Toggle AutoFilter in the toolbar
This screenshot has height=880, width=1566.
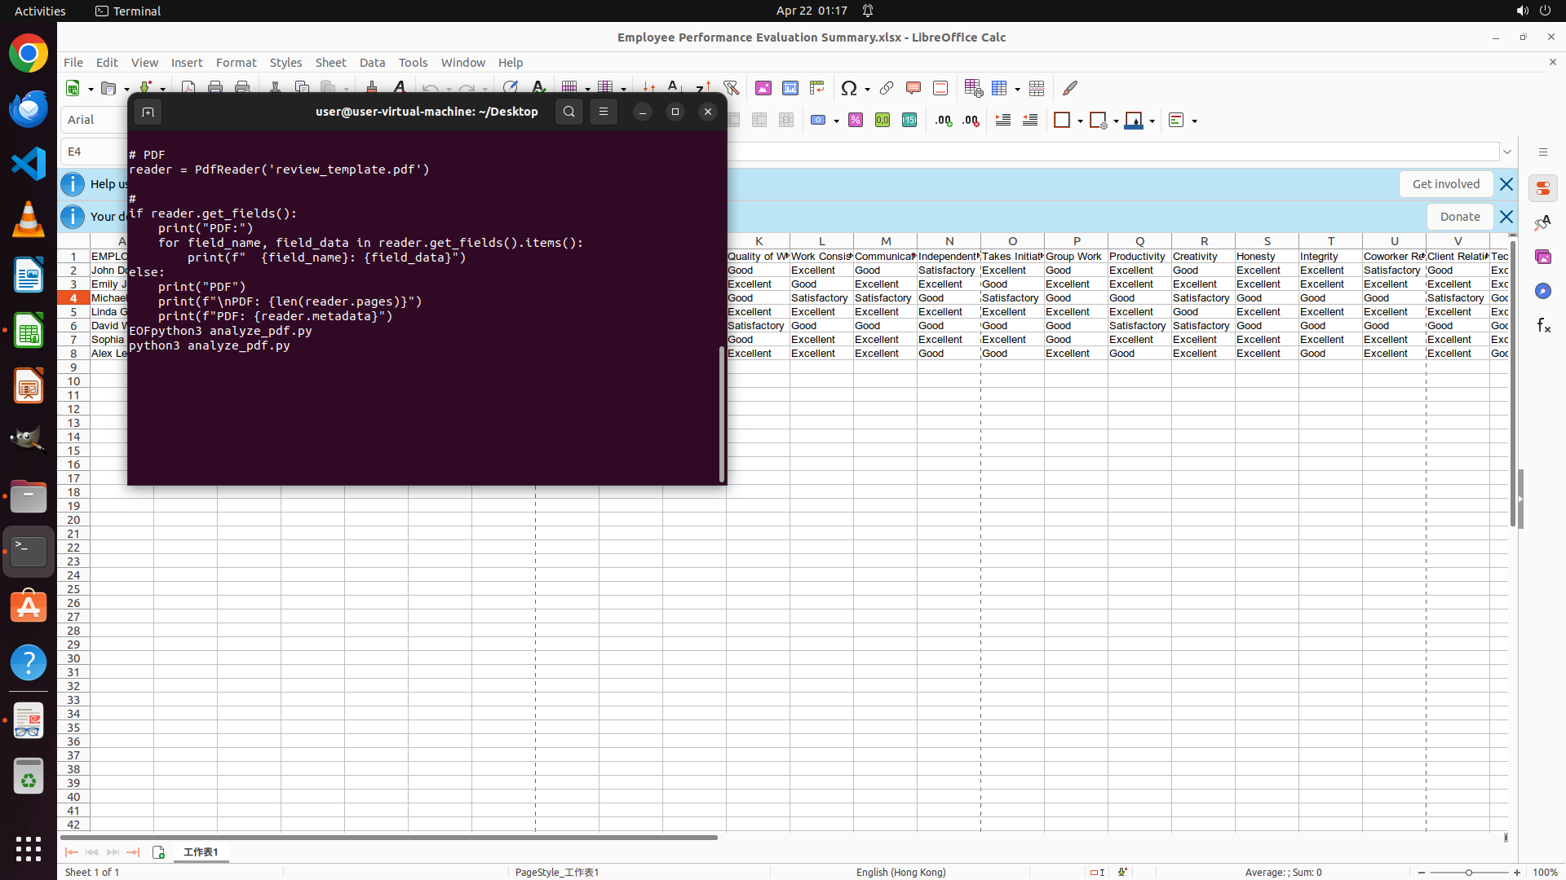coord(731,88)
